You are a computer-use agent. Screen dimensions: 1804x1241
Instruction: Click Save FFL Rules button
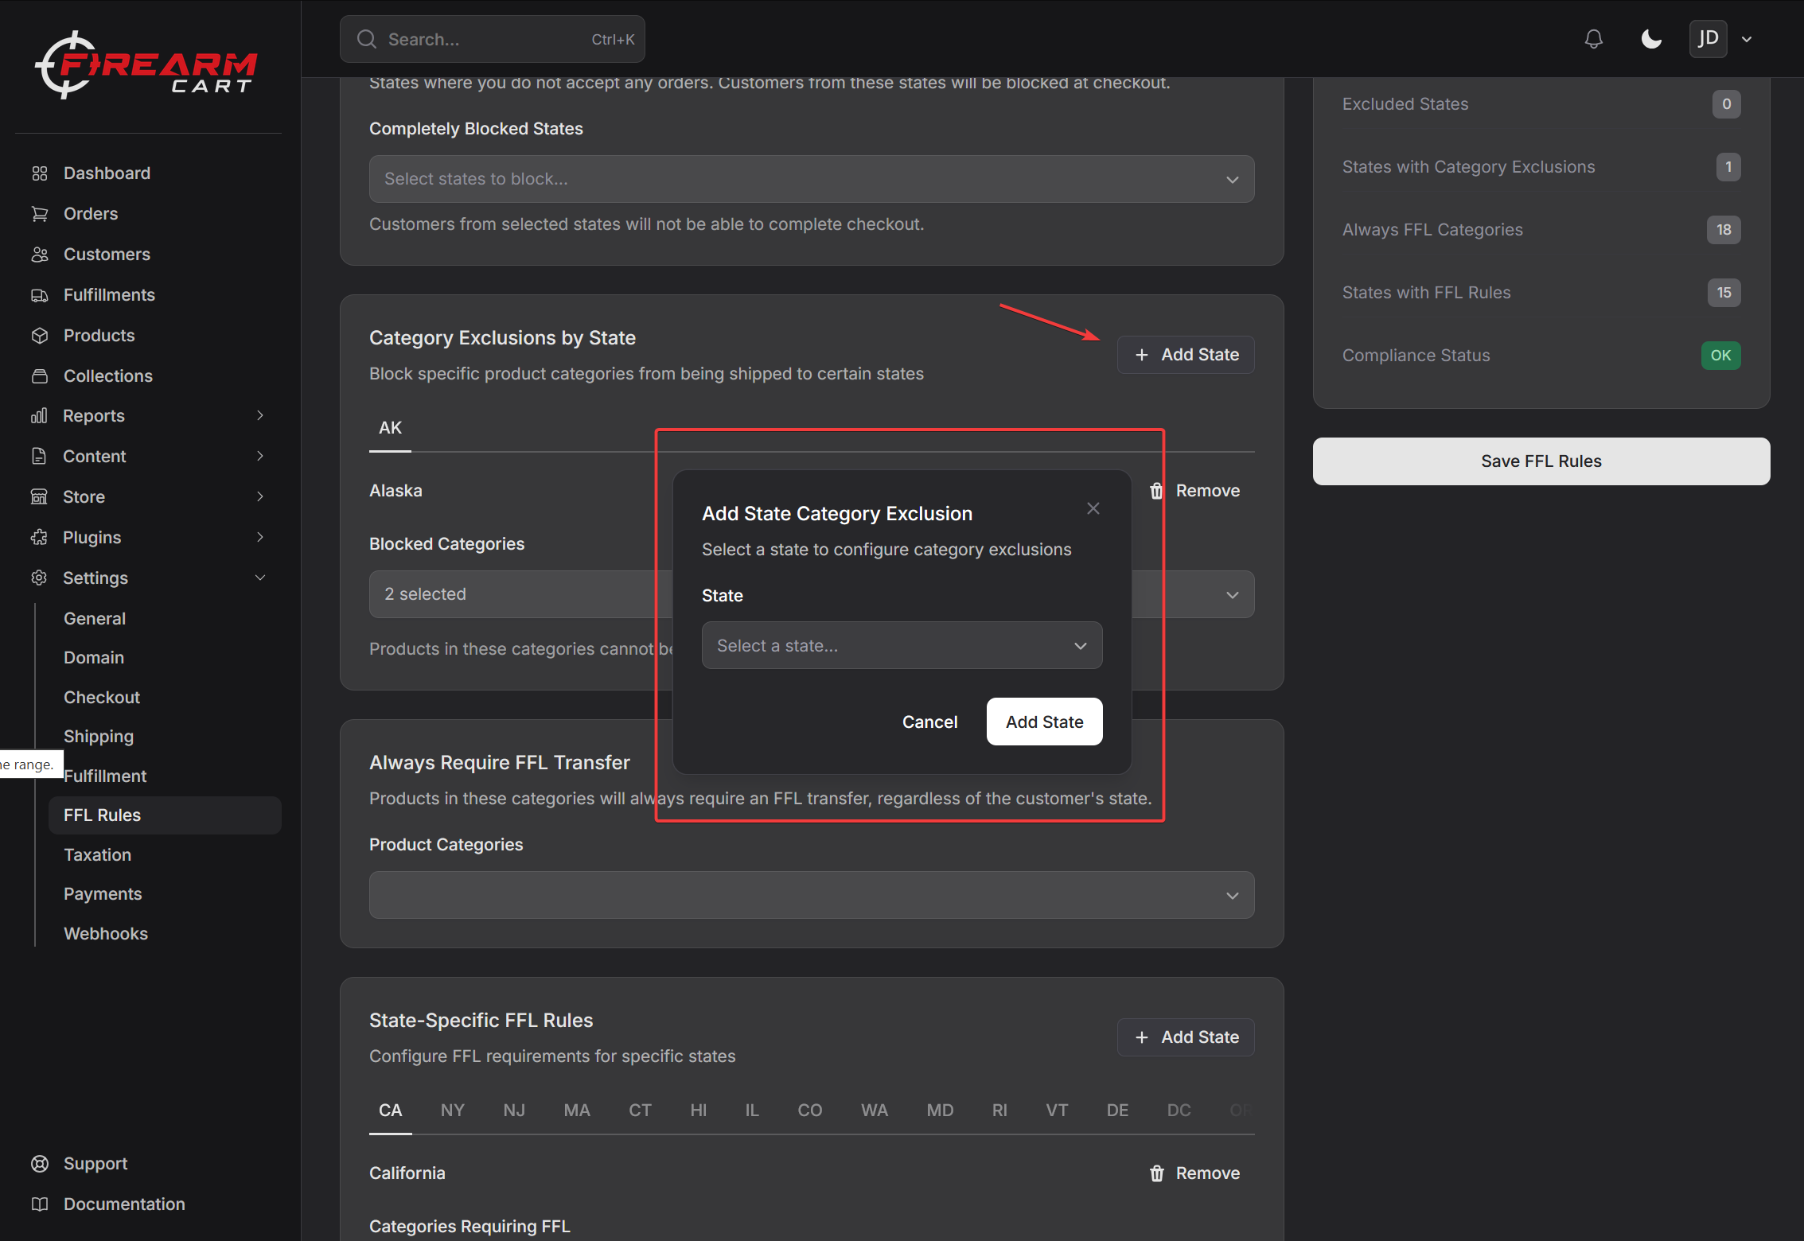pyautogui.click(x=1541, y=461)
